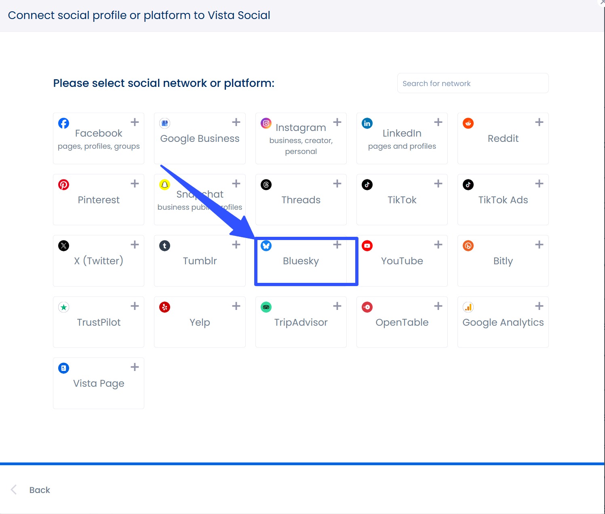Click the YouTube logo icon

click(367, 246)
